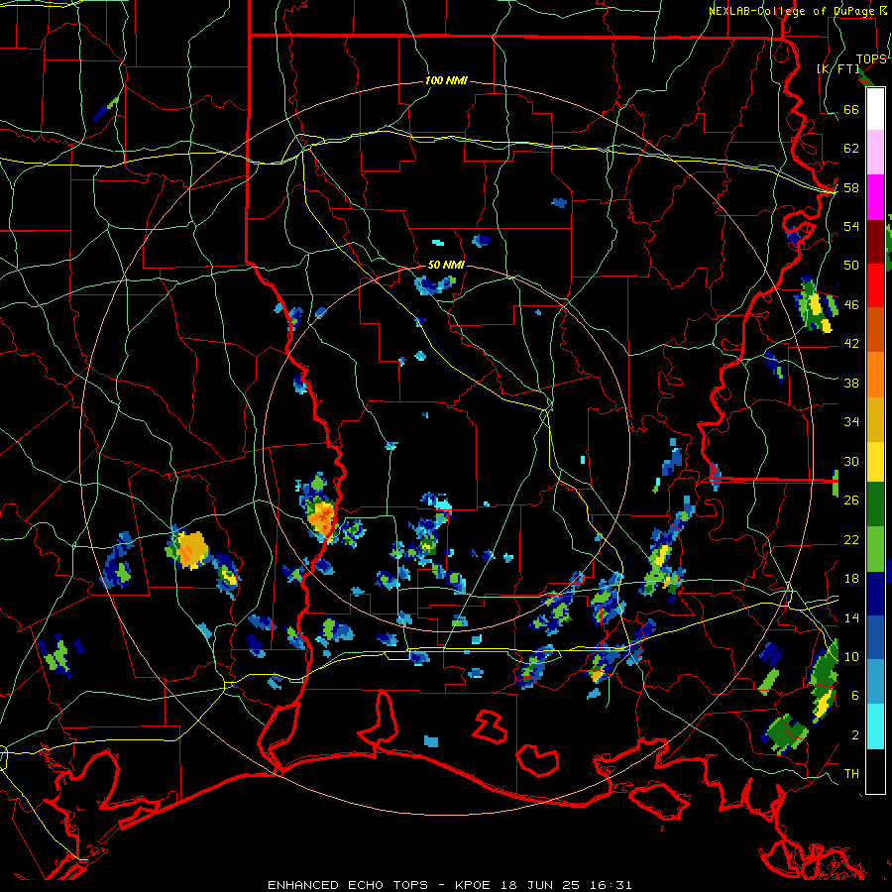Click the white swatch atop the tops legend
Image resolution: width=892 pixels, height=892 pixels.
875,109
